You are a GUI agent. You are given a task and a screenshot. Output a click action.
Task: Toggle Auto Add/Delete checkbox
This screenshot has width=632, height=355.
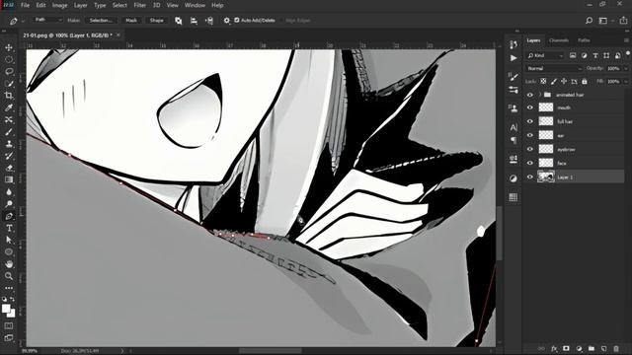click(x=237, y=20)
